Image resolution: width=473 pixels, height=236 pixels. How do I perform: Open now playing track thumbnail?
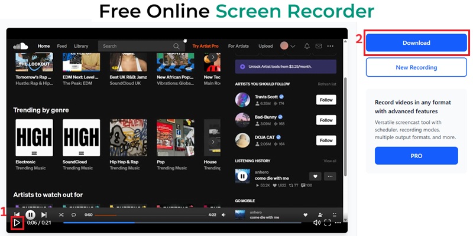240,215
